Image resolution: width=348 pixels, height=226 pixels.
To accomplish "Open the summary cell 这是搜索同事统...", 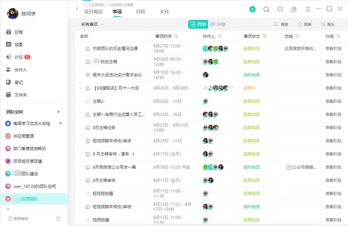I will 300,49.
